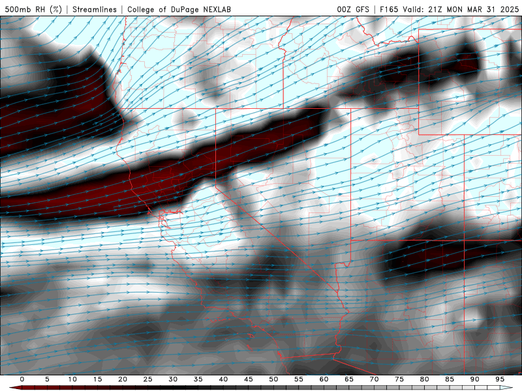522x391 pixels.
Task: Click the 70 label on the color scale
Action: click(374, 379)
